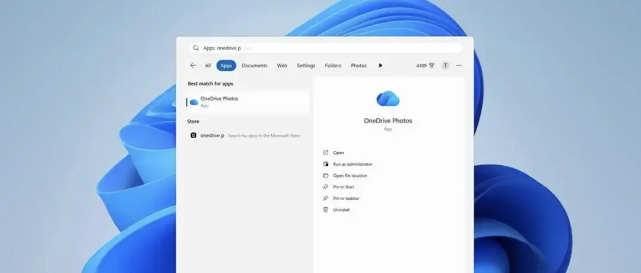The width and height of the screenshot is (641, 273).
Task: Click OneDrive cloud icon in results list
Action: point(193,102)
